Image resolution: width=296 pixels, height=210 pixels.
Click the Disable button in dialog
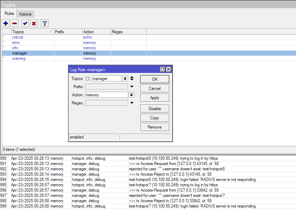pos(154,109)
